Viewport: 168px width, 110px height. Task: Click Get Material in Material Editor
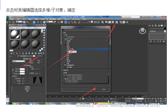[x=11, y=53]
